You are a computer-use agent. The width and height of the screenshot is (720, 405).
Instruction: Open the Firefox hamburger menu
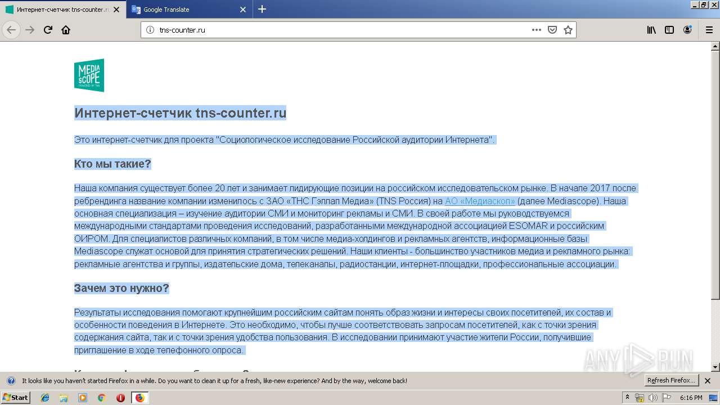(x=709, y=30)
